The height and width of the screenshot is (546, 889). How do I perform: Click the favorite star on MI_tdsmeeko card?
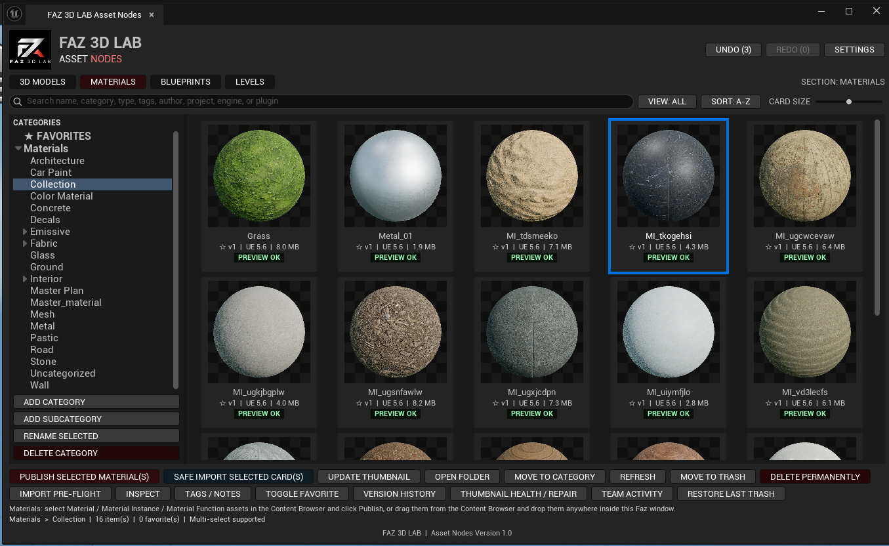[495, 247]
